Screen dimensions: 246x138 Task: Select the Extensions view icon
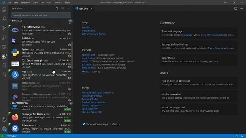pyautogui.click(x=4, y=56)
